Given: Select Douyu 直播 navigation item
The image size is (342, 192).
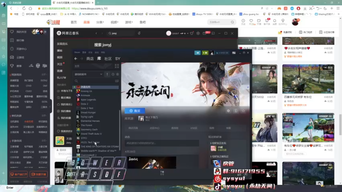Looking at the screenshot, I should (x=87, y=22).
